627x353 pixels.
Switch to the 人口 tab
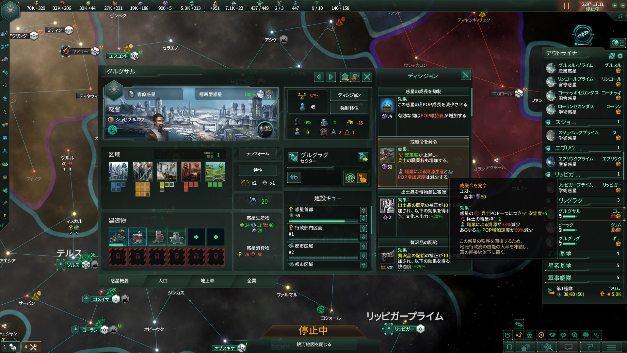coord(163,281)
